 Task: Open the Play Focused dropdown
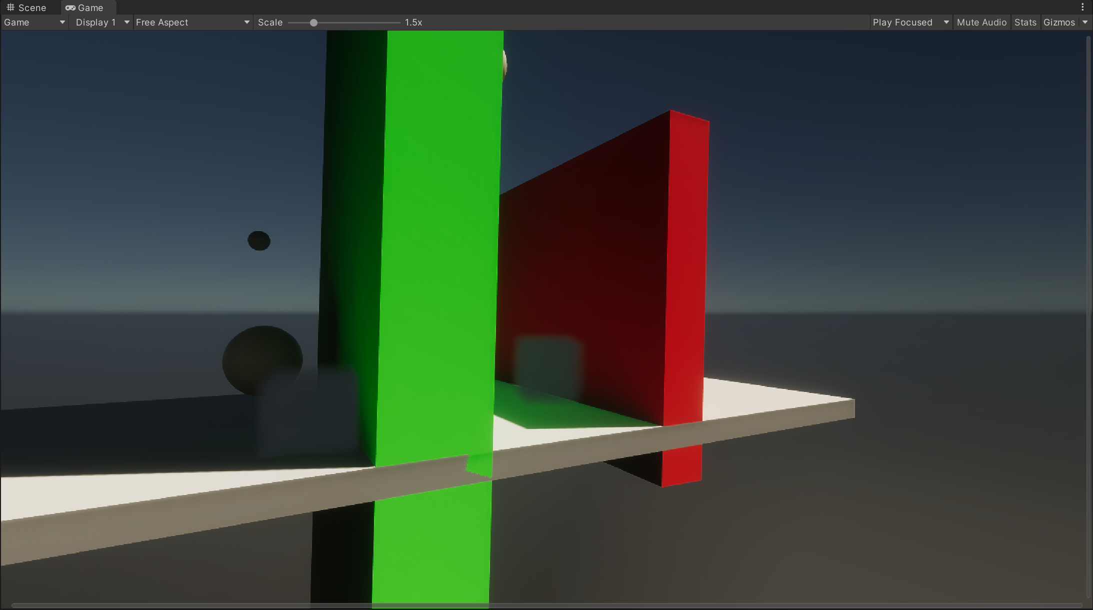pos(910,22)
